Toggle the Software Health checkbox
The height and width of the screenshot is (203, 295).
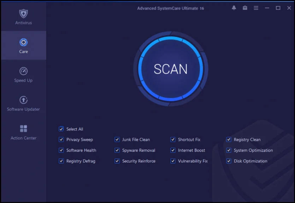pos(61,150)
